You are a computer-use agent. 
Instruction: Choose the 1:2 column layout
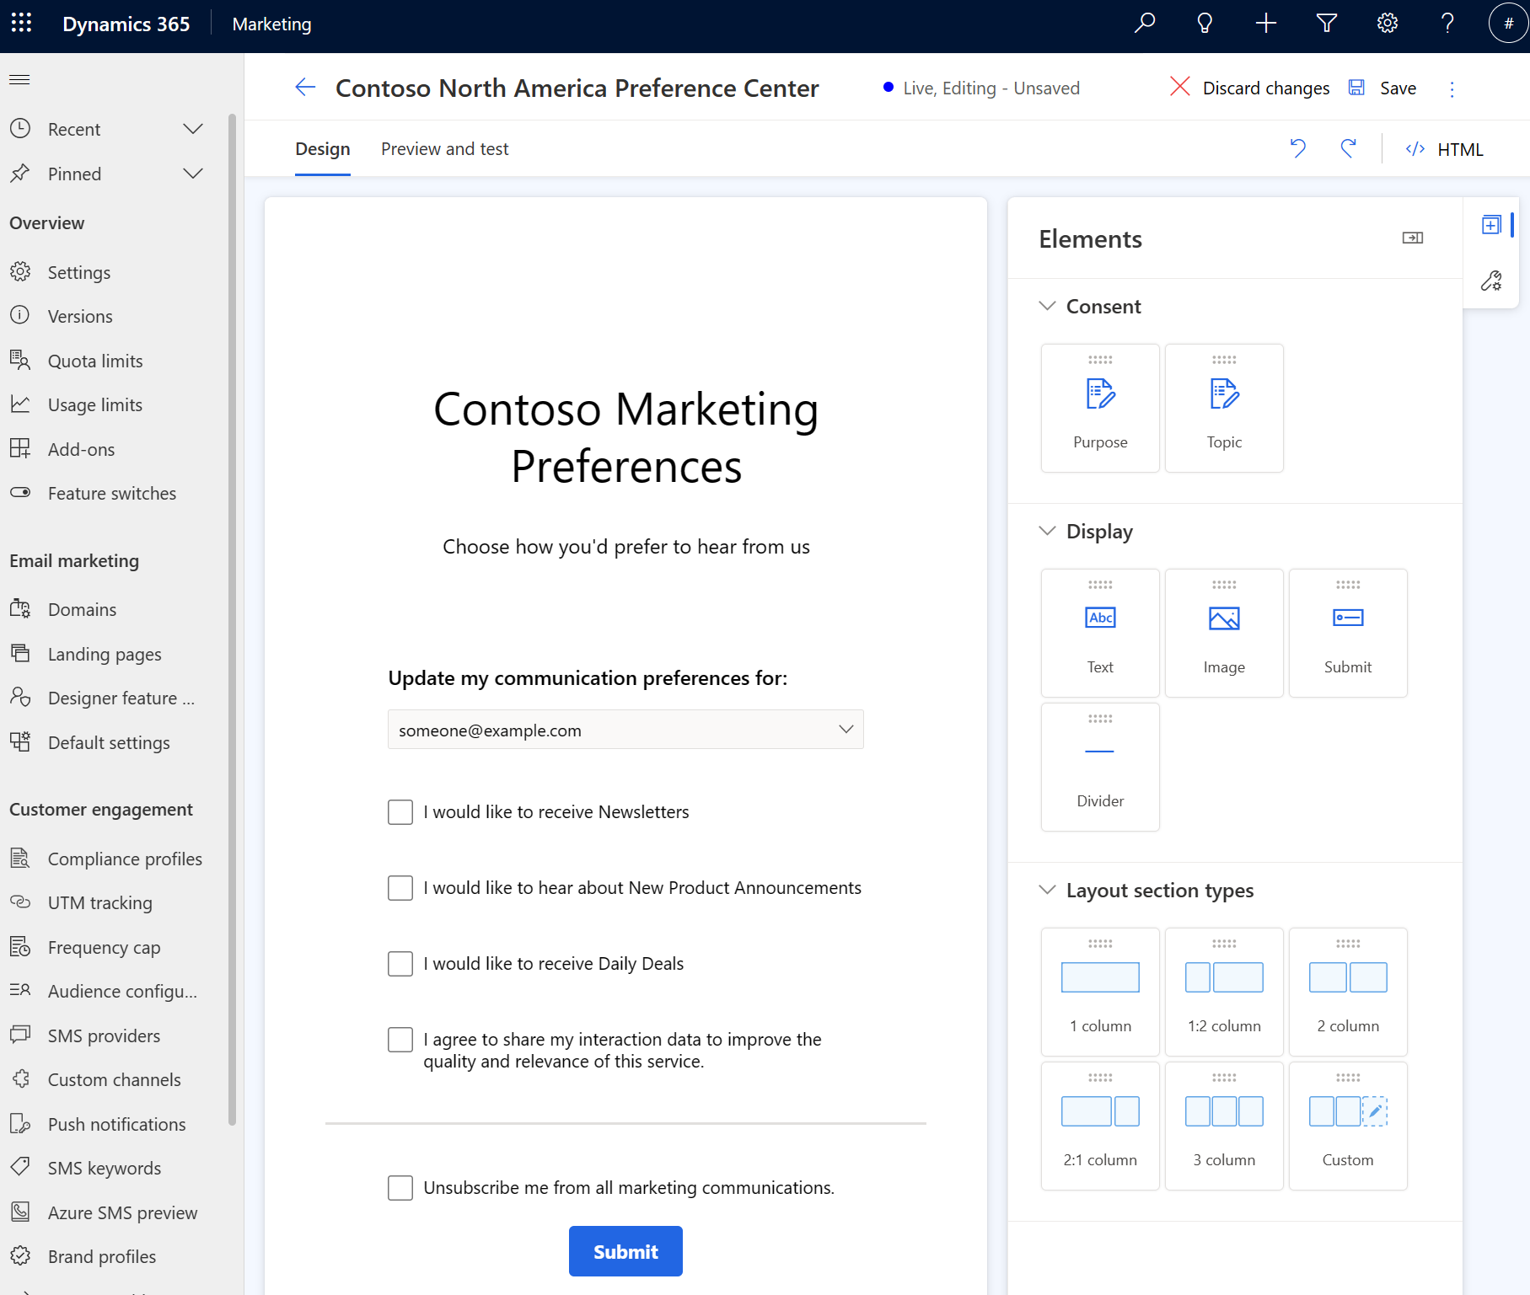(x=1224, y=992)
